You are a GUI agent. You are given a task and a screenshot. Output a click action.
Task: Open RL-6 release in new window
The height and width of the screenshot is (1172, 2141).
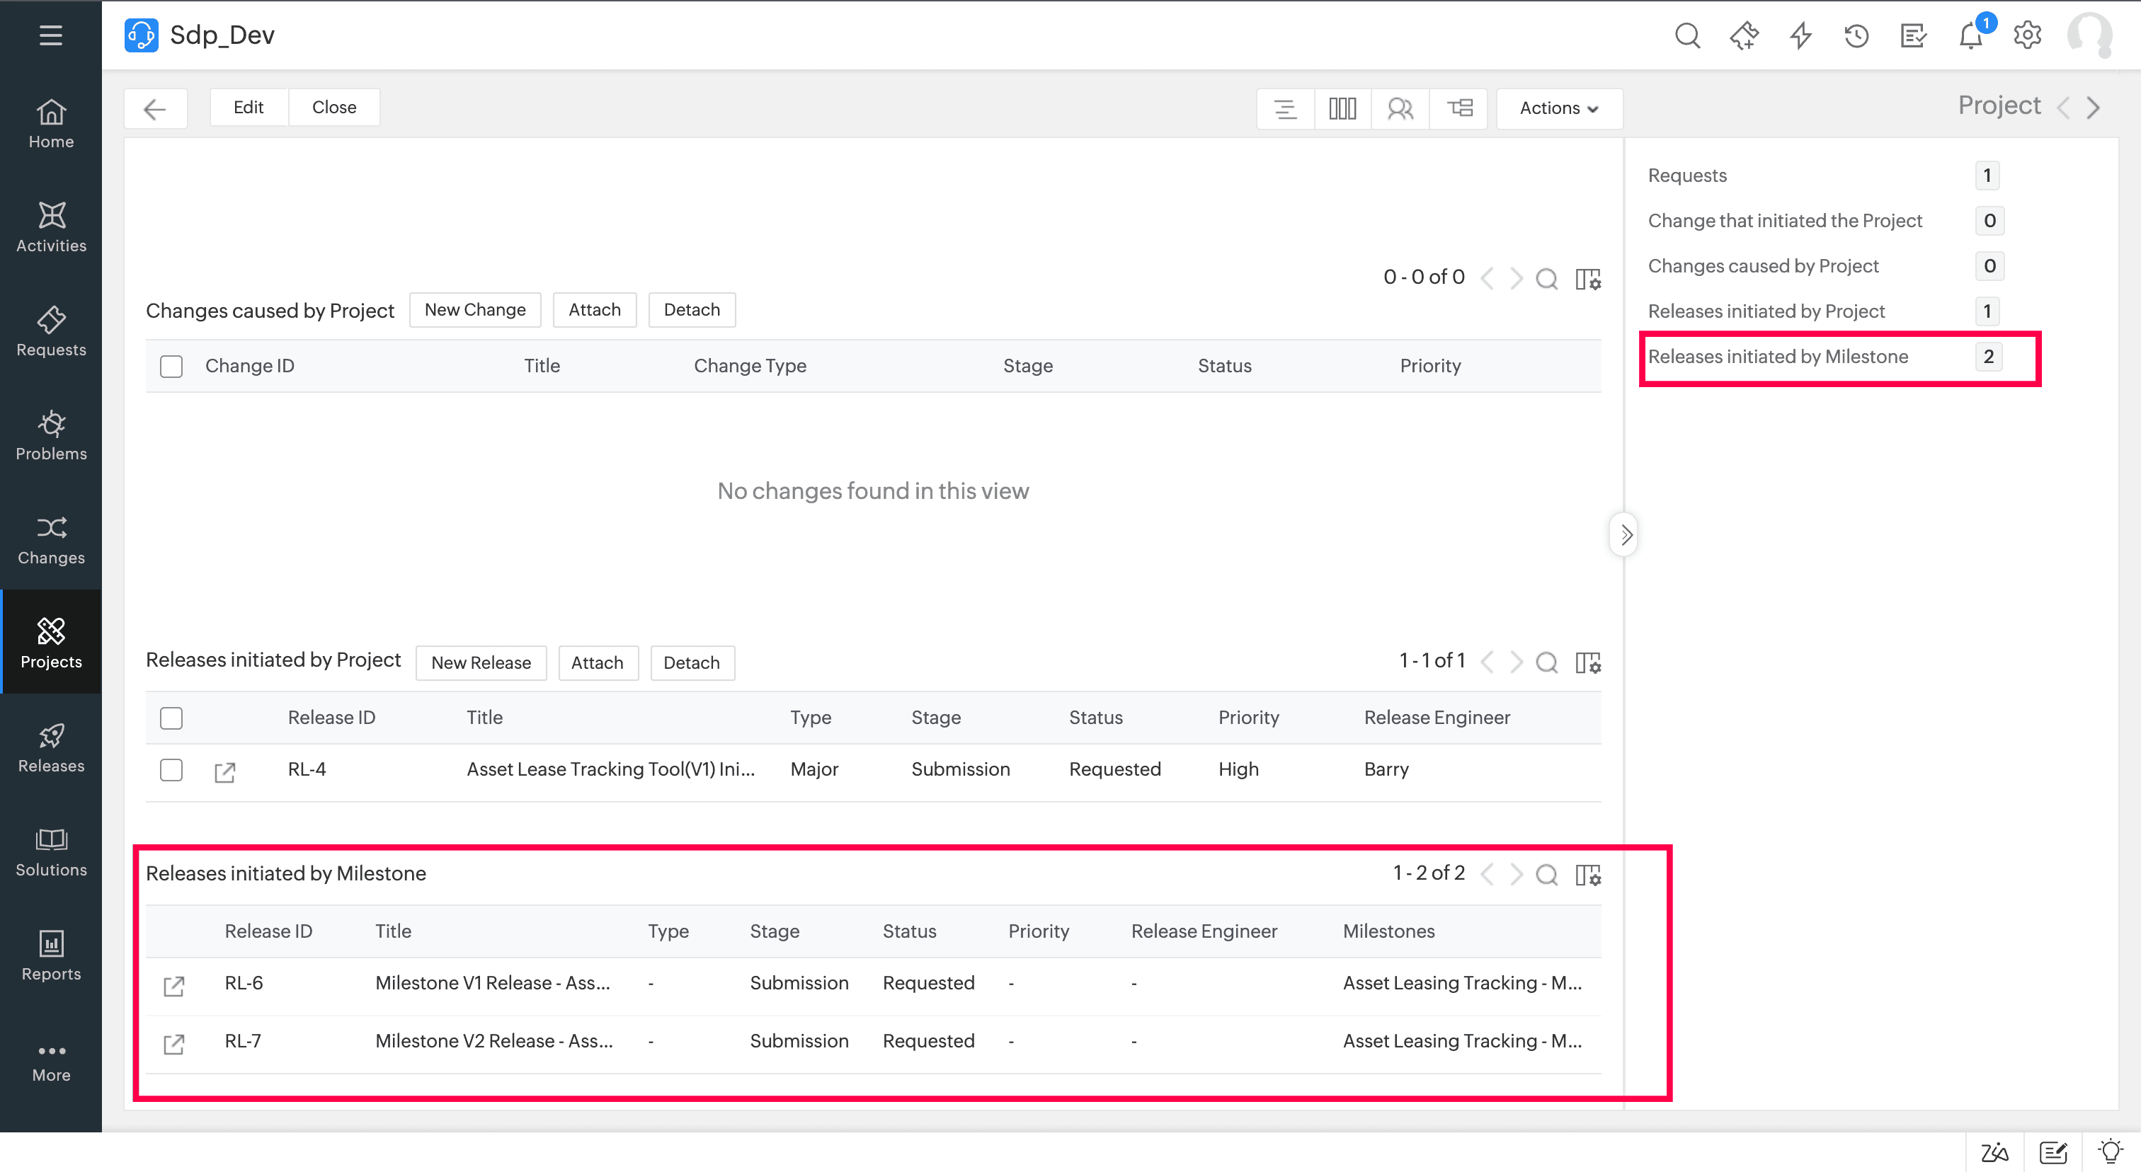coord(173,986)
